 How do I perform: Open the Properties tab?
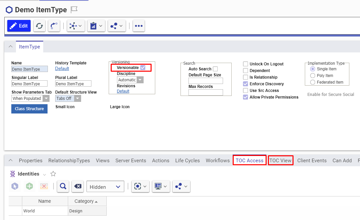[31, 161]
